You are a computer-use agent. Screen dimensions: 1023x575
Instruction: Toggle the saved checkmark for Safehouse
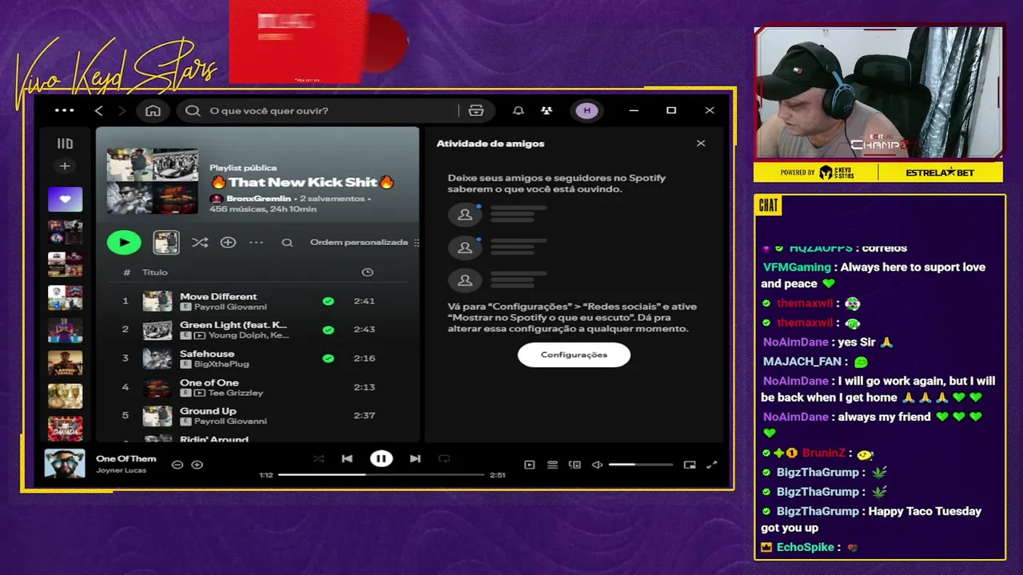coord(328,359)
